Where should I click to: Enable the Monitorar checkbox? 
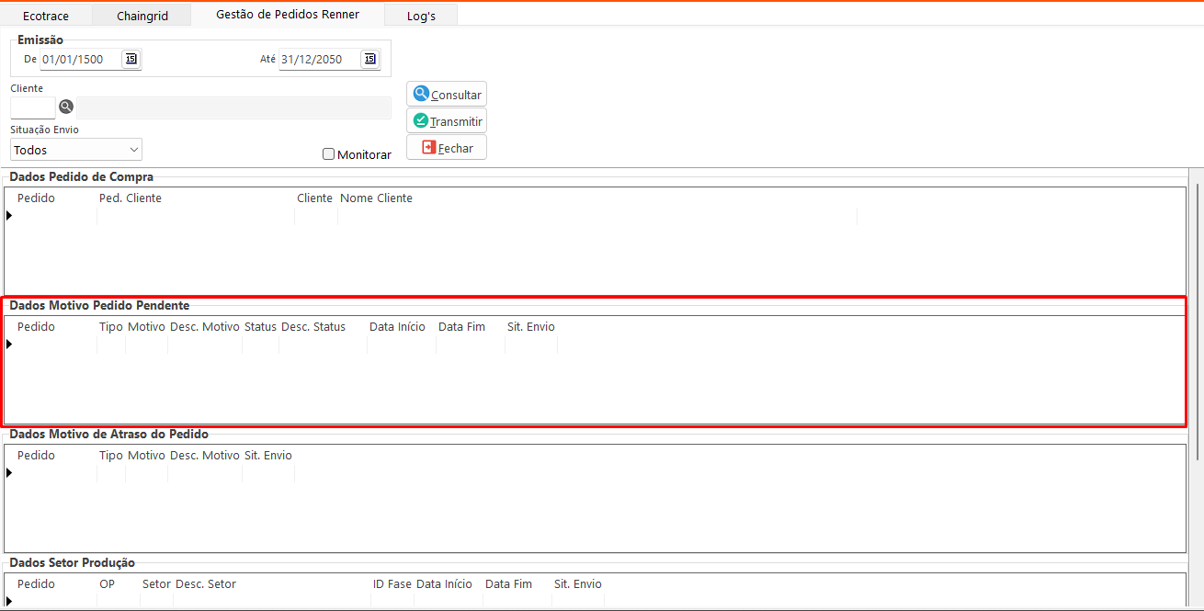(x=328, y=154)
